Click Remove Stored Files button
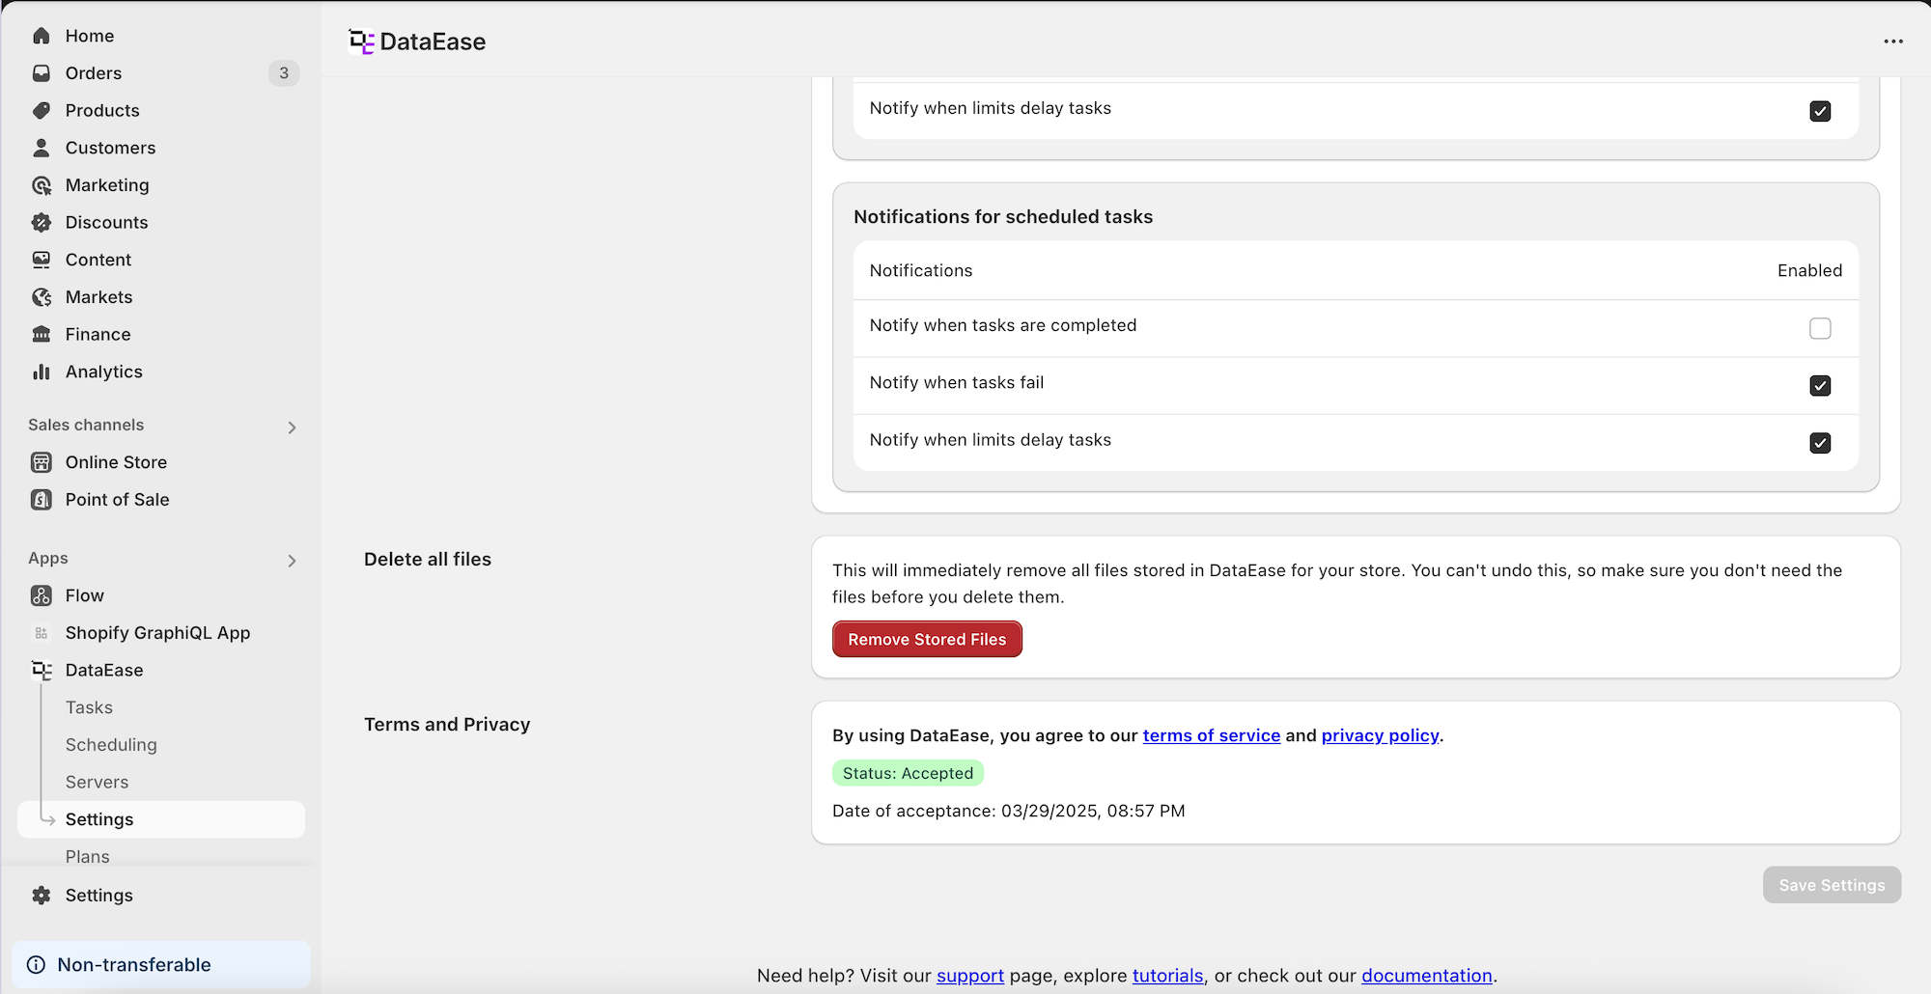The width and height of the screenshot is (1931, 994). 927,639
